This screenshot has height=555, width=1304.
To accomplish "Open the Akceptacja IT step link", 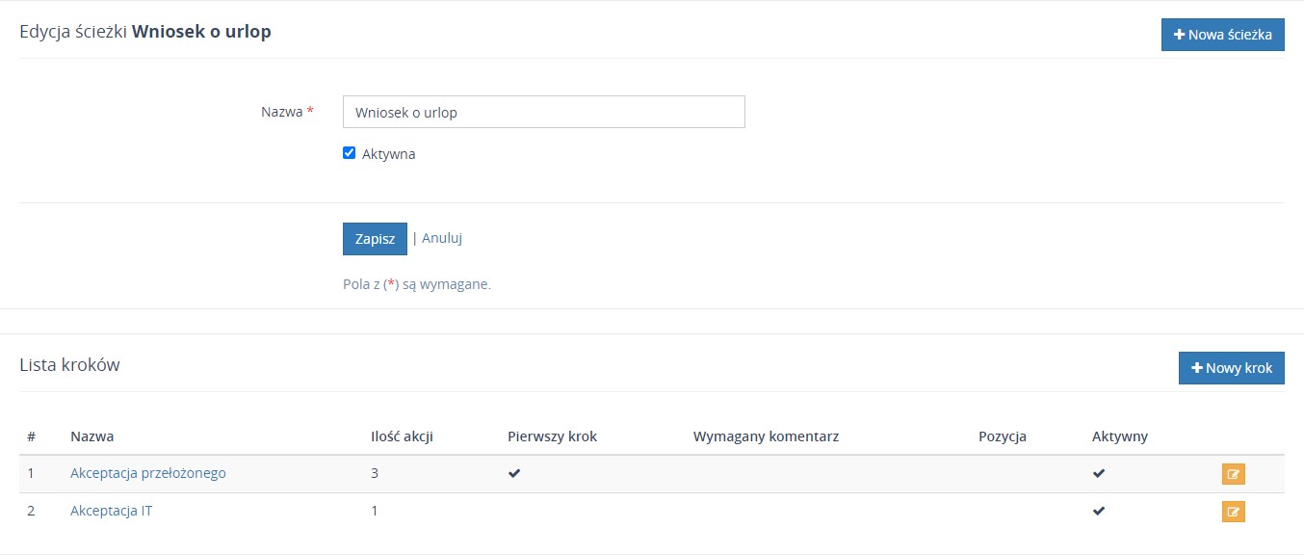I will pos(111,511).
